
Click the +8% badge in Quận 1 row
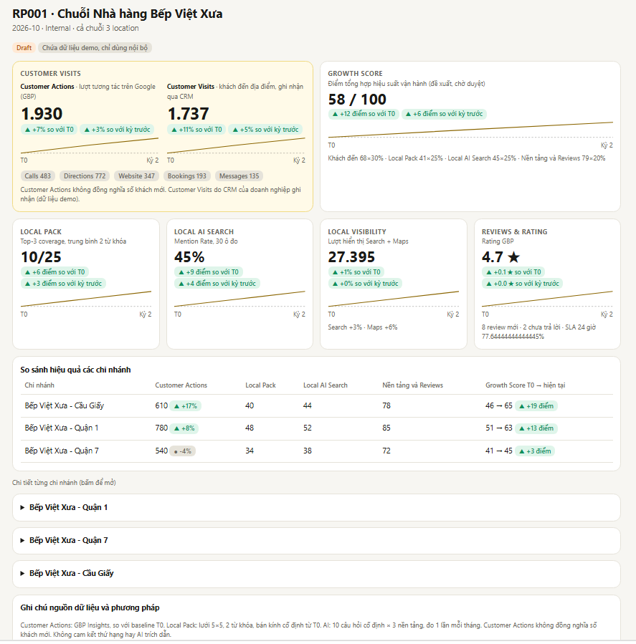pos(184,428)
